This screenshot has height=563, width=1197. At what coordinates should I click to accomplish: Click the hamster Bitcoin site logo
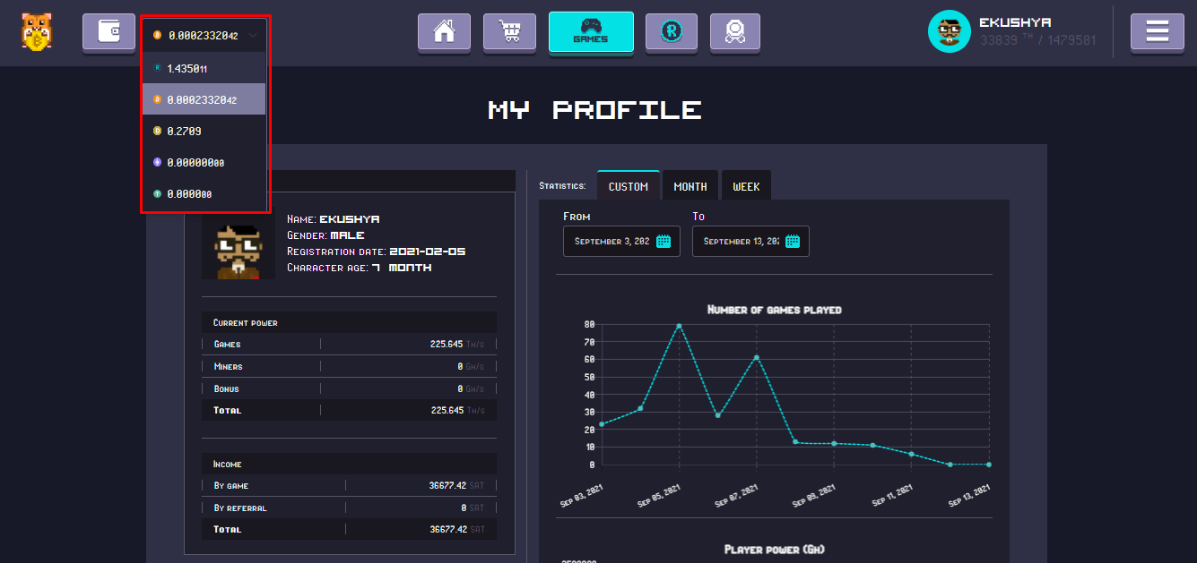(37, 31)
